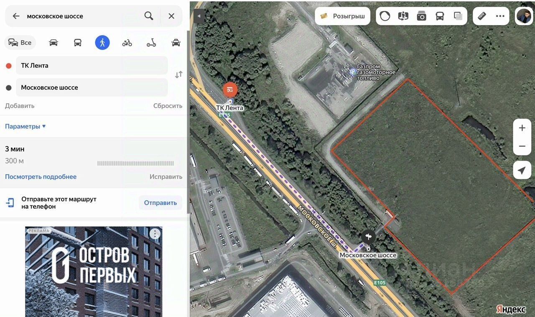Image resolution: width=535 pixels, height=317 pixels.
Task: Toggle the panorama camera layer
Action: point(421,16)
